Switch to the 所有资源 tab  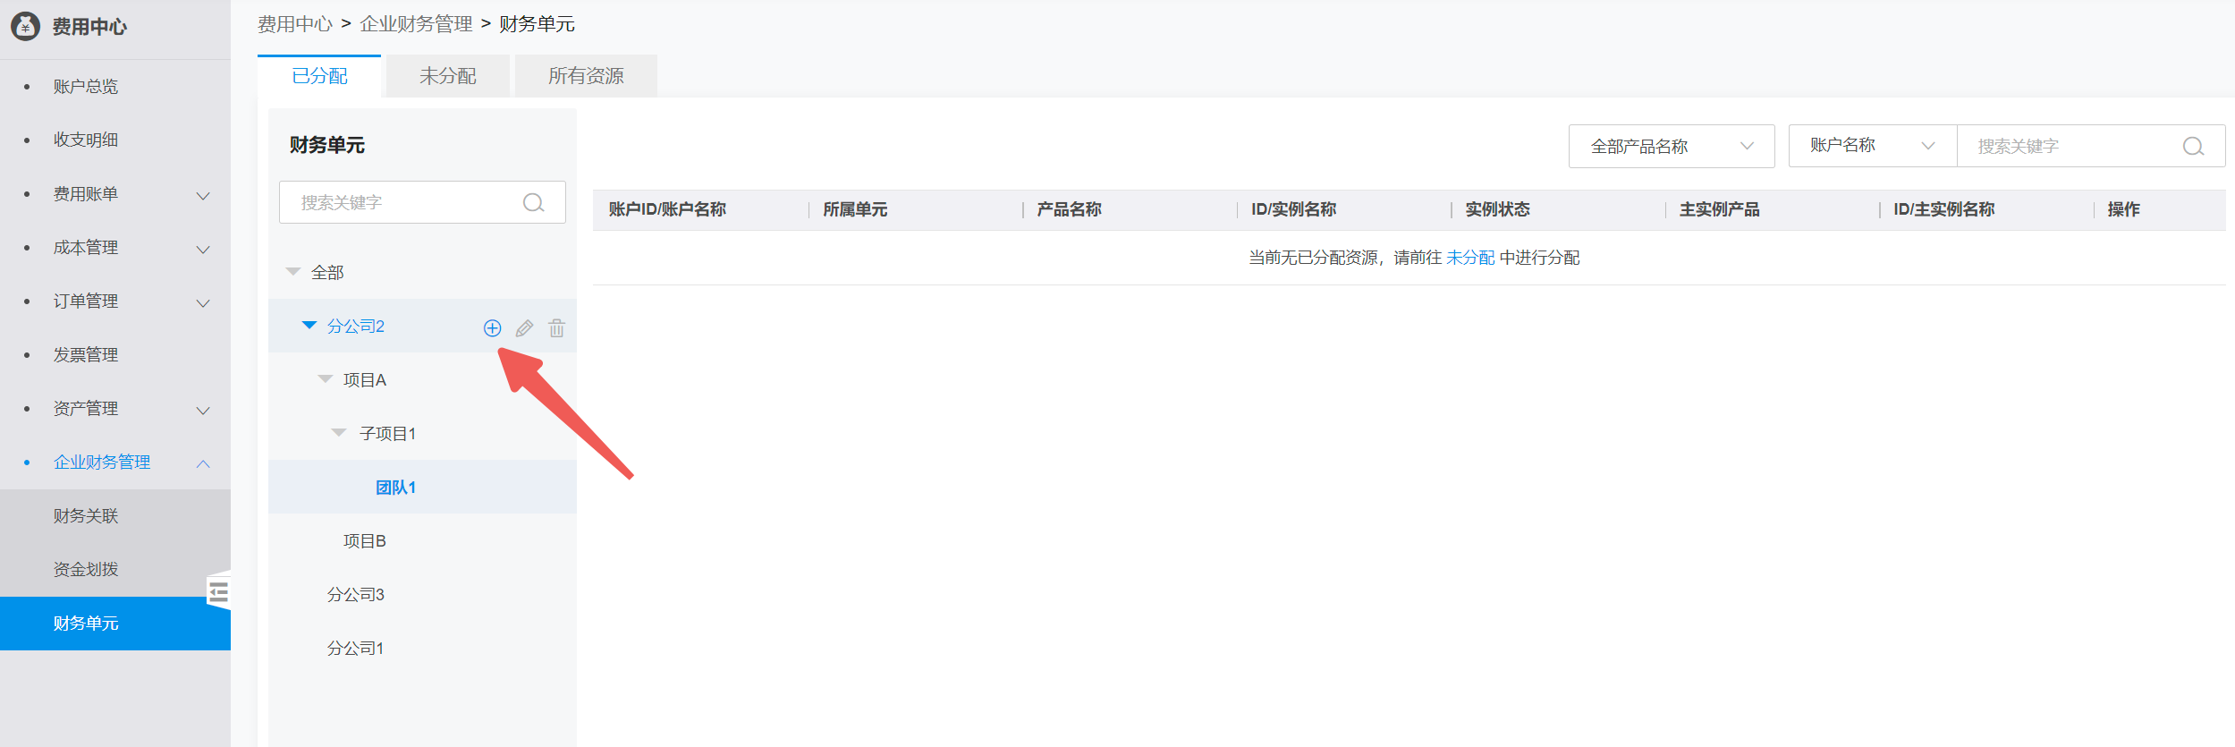pyautogui.click(x=586, y=76)
